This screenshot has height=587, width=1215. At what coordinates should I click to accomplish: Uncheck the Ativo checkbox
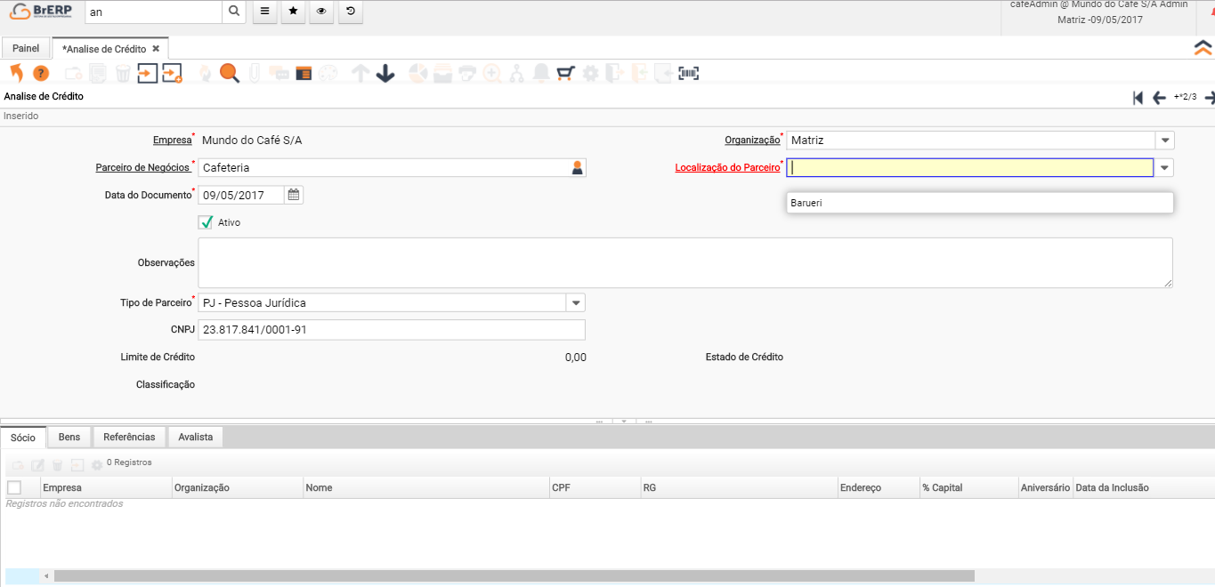207,222
